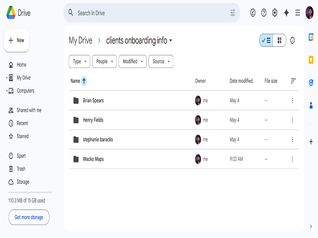This screenshot has width=318, height=238.
Task: Select the stephanie baracks folder name
Action: pyautogui.click(x=98, y=139)
